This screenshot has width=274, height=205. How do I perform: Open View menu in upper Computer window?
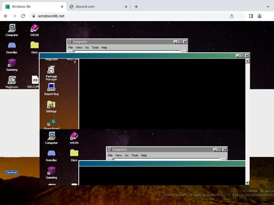coord(79,48)
